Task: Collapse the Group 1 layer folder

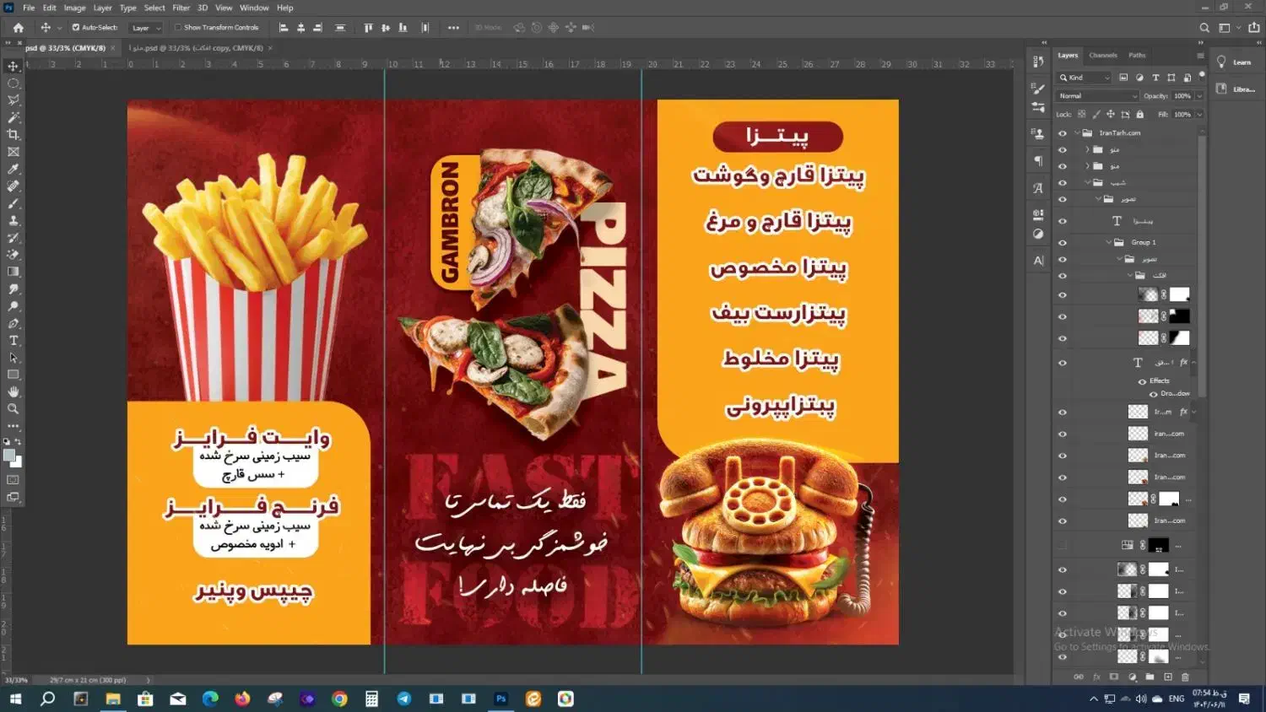Action: point(1109,242)
